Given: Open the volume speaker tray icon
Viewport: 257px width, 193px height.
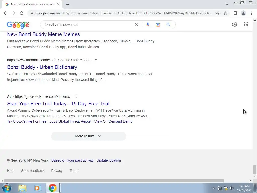Looking at the screenshot, I should [232, 188].
